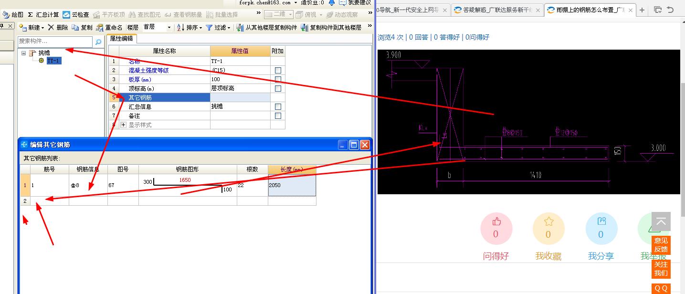Click the 问得好 thumbs-up button
This screenshot has height=294, width=685.
point(496,229)
